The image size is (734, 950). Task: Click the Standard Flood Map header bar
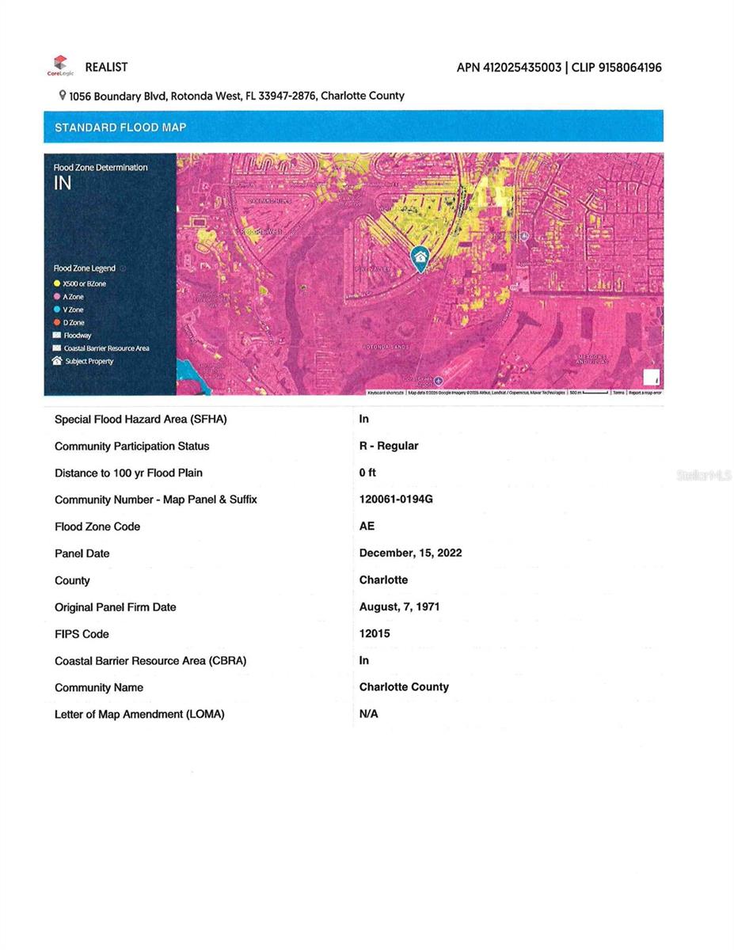[353, 127]
